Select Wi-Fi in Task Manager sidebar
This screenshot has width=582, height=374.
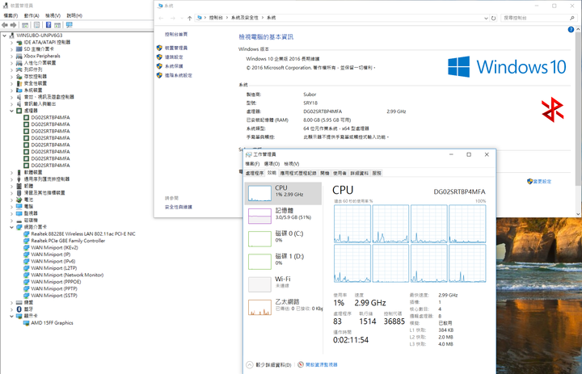283,284
